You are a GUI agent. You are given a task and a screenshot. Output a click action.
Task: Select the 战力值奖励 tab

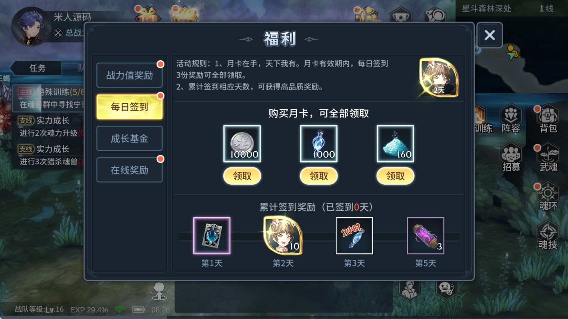(x=130, y=75)
